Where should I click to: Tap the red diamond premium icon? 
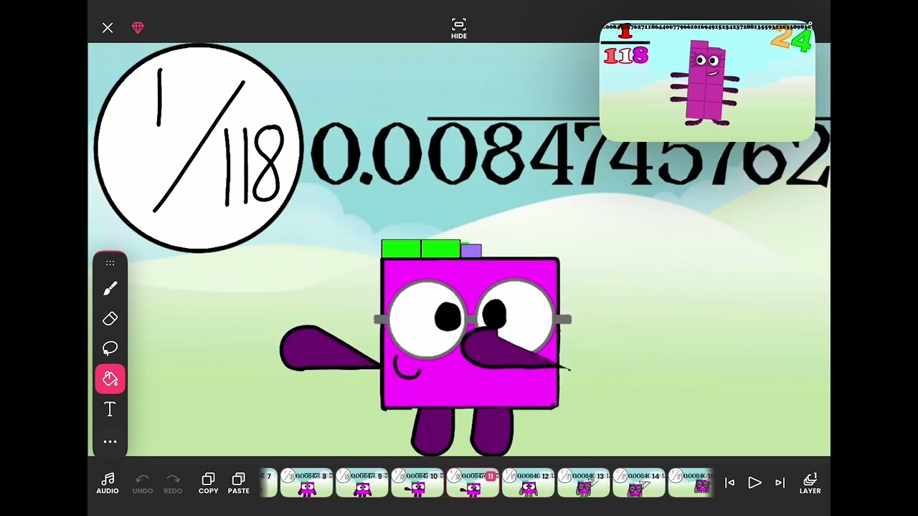138,28
